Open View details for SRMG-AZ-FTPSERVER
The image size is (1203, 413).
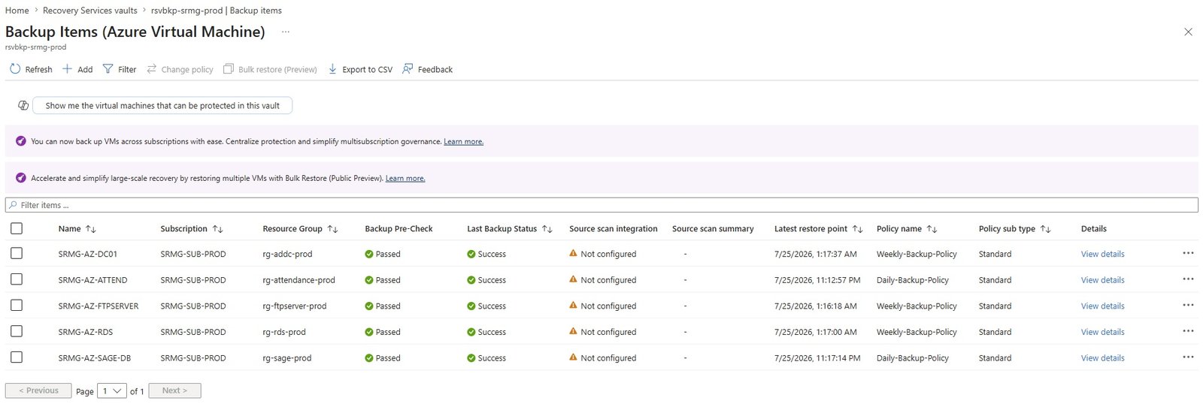coord(1102,306)
